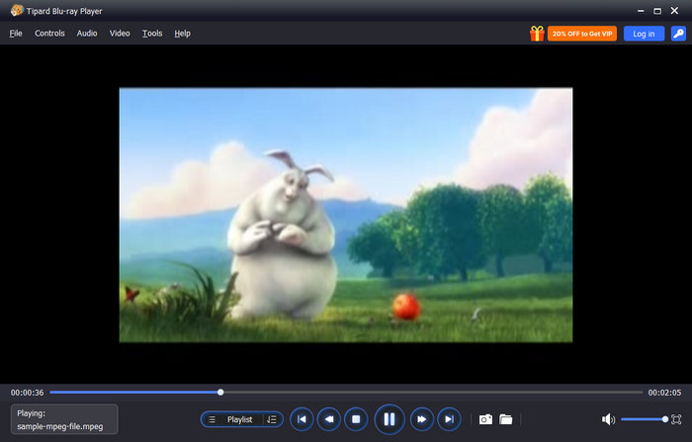Viewport: 692px width, 442px height.
Task: Open the Audio menu
Action: 87,34
